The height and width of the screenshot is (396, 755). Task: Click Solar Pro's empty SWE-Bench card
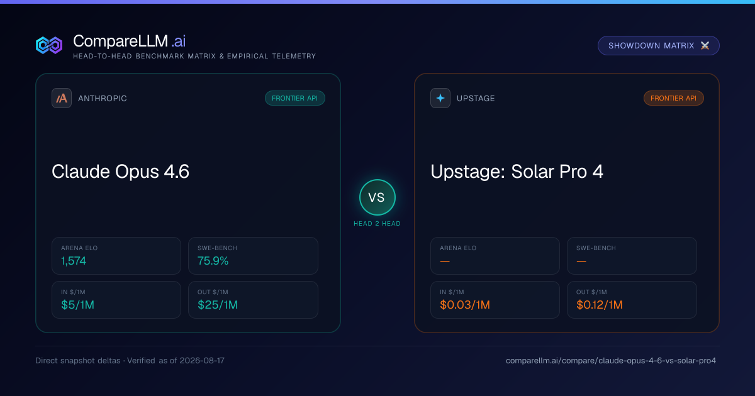(x=632, y=256)
